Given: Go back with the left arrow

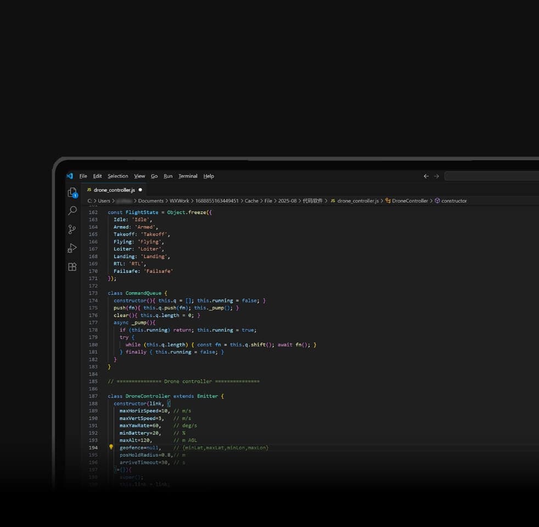Looking at the screenshot, I should point(426,176).
